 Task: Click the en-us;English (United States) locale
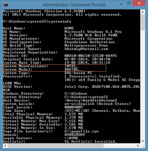point(98,104)
